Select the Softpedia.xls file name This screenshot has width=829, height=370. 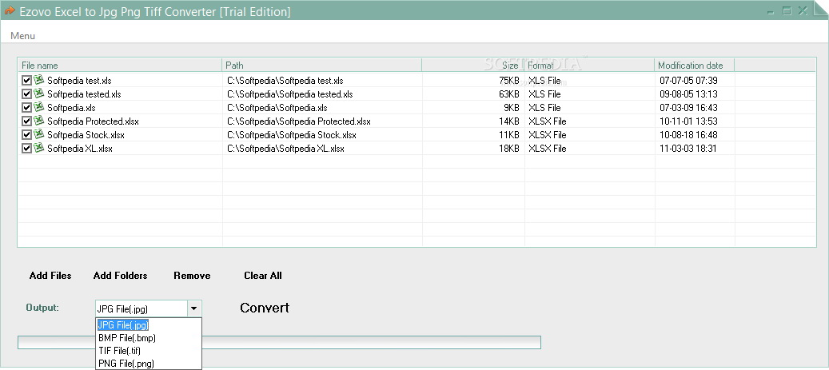(x=71, y=109)
